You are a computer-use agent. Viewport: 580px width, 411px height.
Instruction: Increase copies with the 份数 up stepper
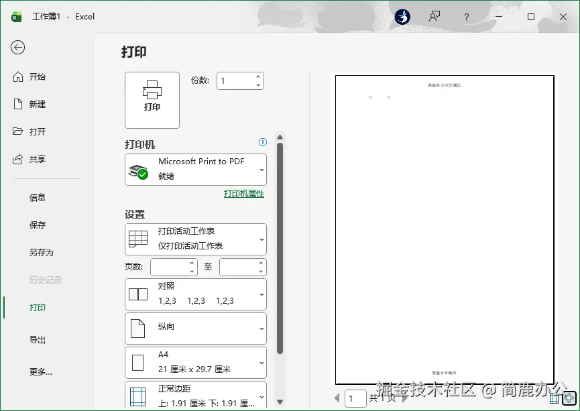click(x=257, y=76)
